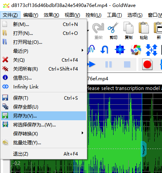
Task: Click the Pause playback button
Action: click(109, 64)
